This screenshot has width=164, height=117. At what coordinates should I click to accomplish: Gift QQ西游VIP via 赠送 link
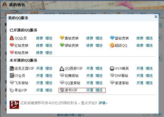click(x=99, y=69)
